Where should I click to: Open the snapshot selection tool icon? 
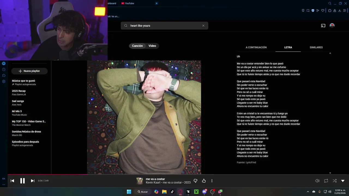[308, 11]
